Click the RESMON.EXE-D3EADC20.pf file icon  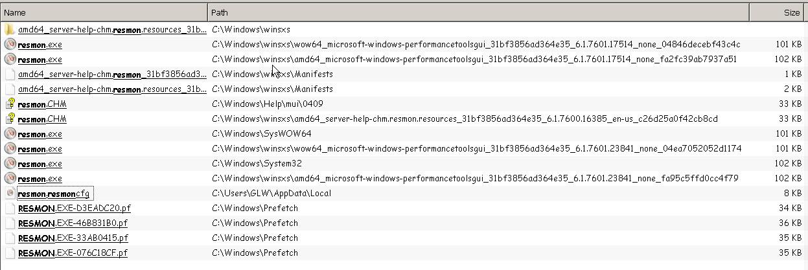10,208
